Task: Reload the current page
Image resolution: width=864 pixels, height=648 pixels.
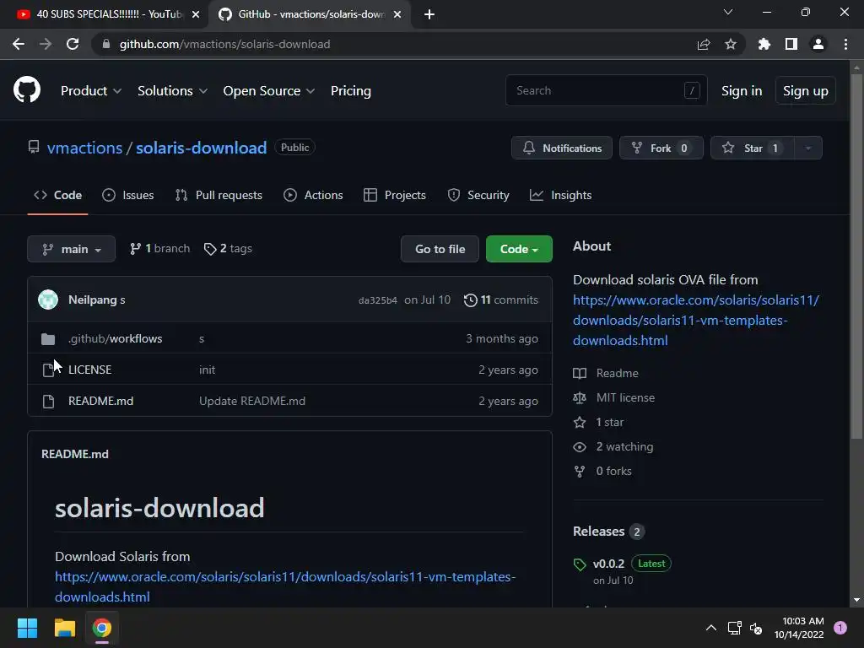Action: coord(73,44)
